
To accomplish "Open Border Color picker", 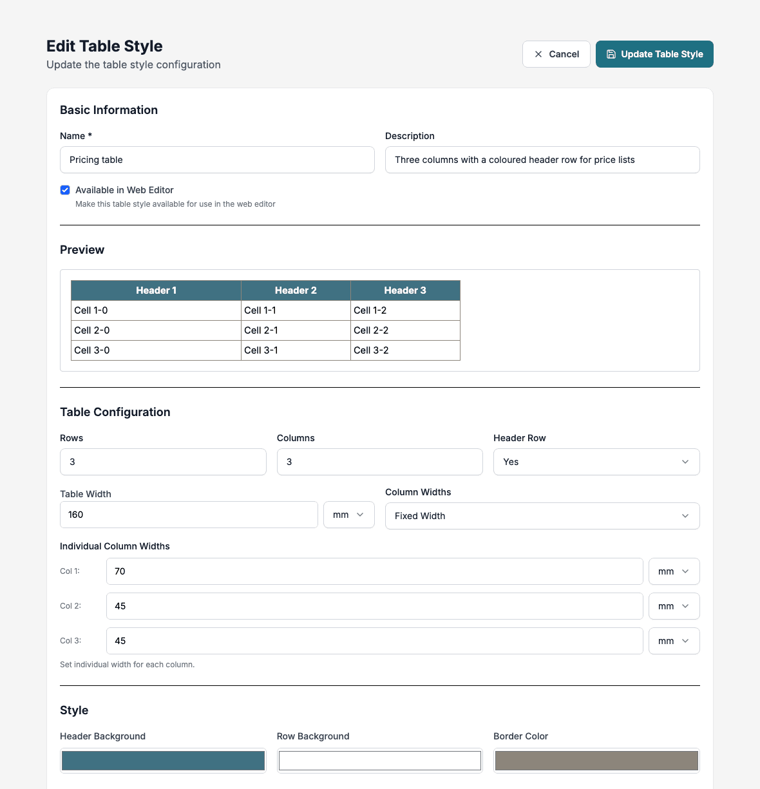I will (x=596, y=761).
